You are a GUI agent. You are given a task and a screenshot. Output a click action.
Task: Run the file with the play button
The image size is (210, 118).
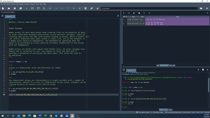(x=27, y=8)
